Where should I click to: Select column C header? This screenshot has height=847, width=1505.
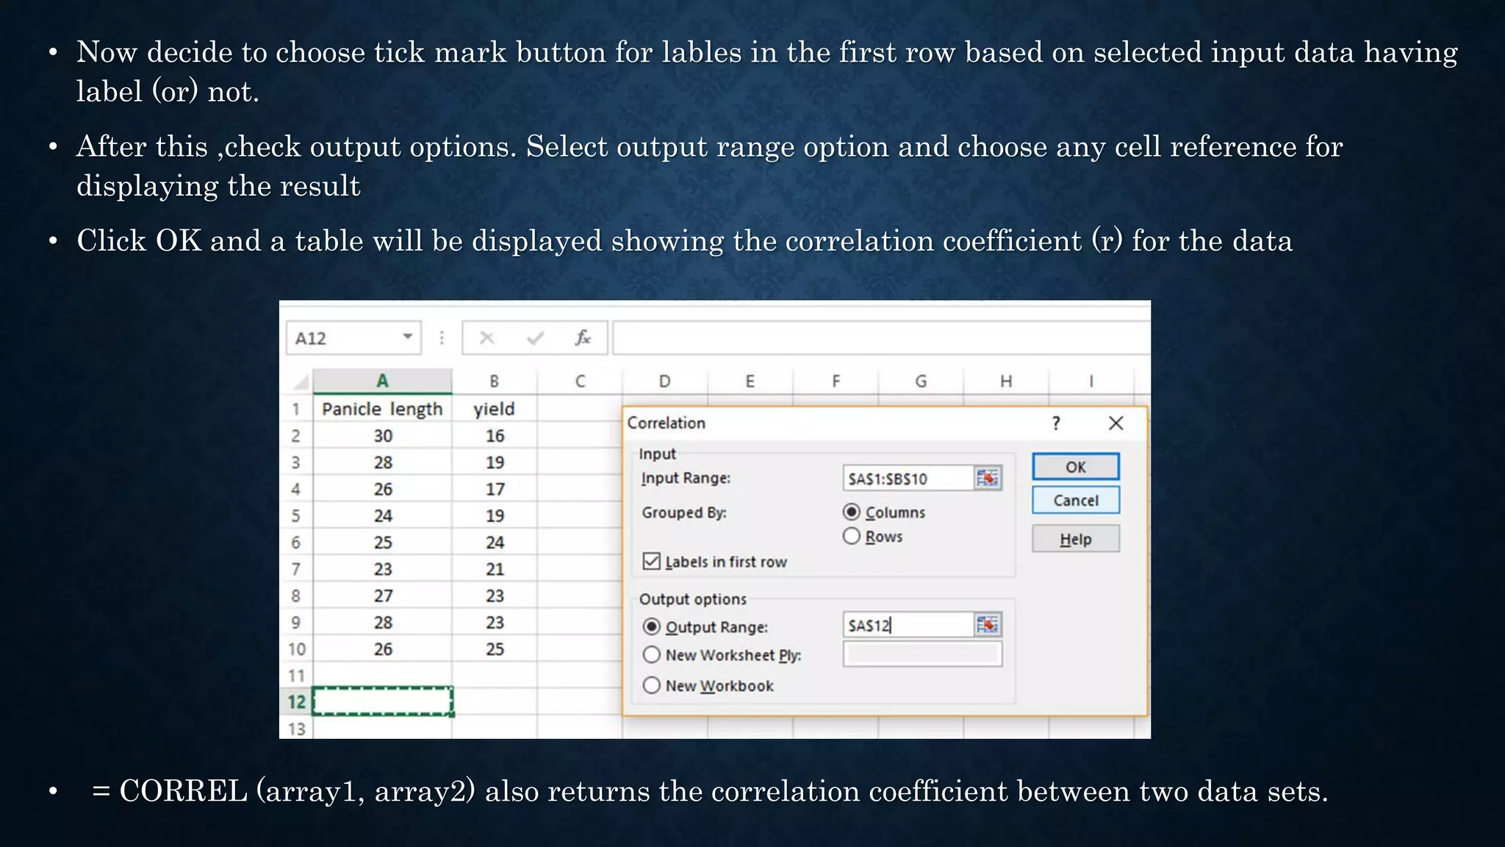point(580,382)
